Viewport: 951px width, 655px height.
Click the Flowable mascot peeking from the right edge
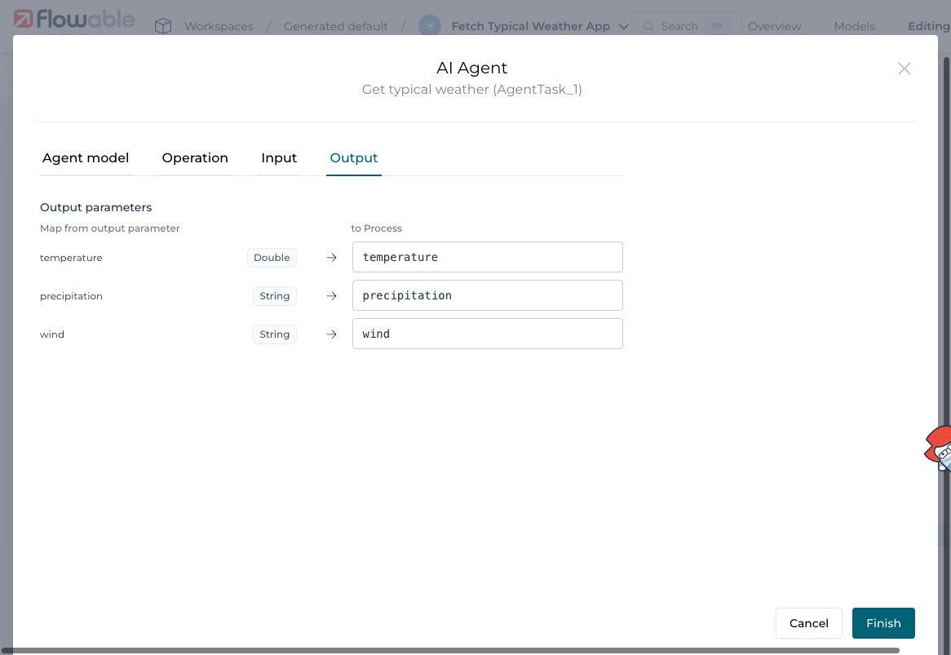tap(940, 449)
